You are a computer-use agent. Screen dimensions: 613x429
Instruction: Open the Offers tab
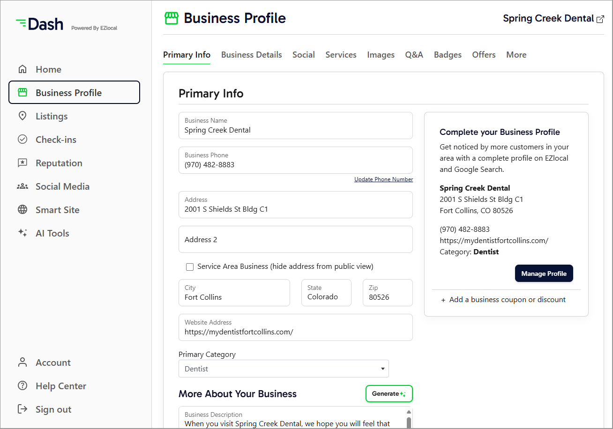click(x=484, y=55)
